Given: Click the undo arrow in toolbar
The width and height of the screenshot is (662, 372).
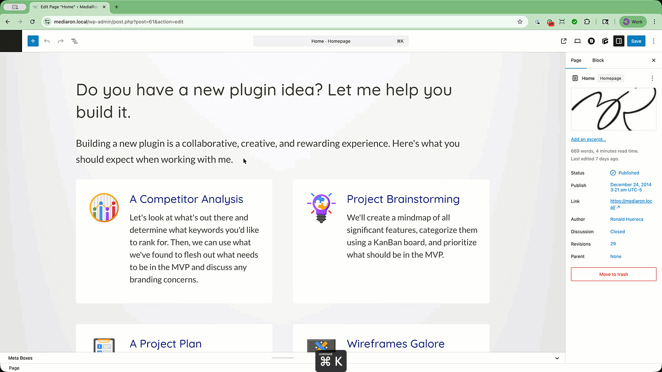Looking at the screenshot, I should coord(47,41).
